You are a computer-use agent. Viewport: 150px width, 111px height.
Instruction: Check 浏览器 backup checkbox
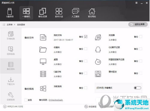tap(141, 37)
